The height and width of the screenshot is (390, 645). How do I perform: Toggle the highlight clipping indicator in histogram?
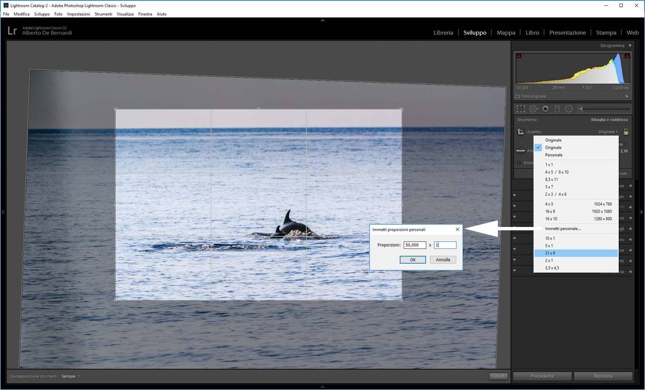pos(626,56)
